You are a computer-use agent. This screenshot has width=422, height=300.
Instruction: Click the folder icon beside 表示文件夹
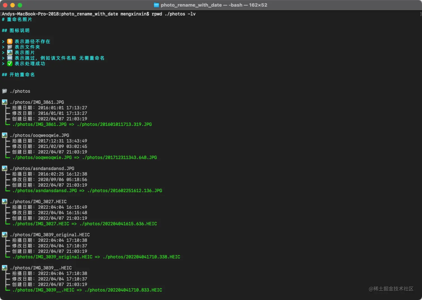pyautogui.click(x=10, y=47)
